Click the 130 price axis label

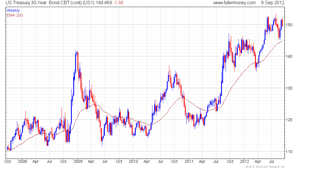coord(289,88)
